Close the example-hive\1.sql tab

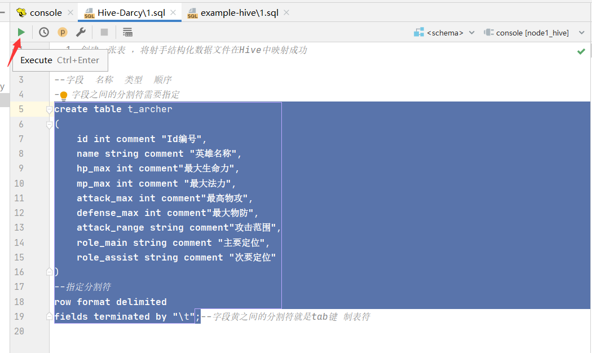(286, 12)
